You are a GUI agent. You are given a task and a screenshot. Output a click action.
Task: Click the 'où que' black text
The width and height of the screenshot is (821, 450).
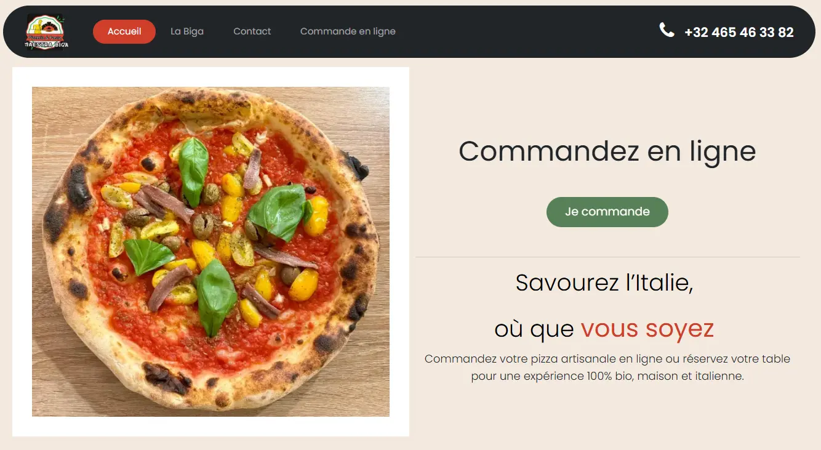(534, 329)
